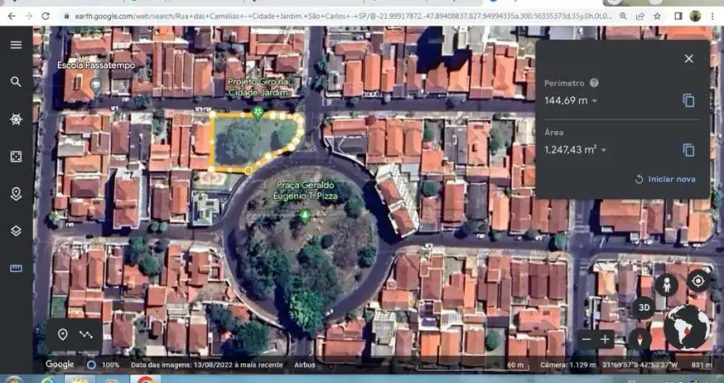This screenshot has width=724, height=383.
Task: Click the I'm Feeling Lucky dice icon
Action: tap(16, 157)
